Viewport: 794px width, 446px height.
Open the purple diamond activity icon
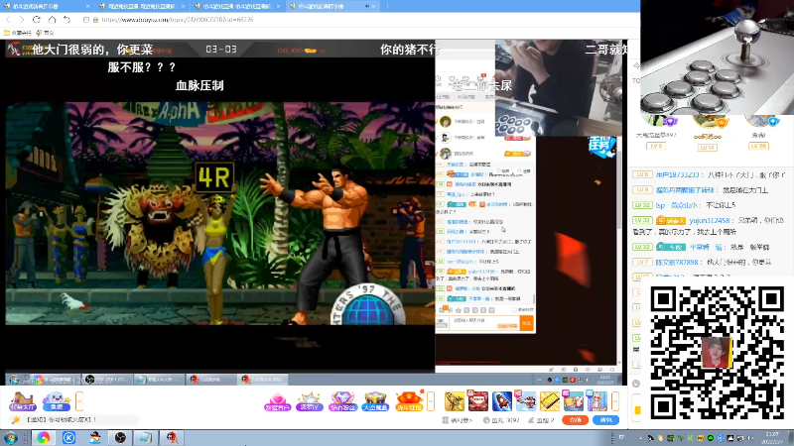click(342, 401)
